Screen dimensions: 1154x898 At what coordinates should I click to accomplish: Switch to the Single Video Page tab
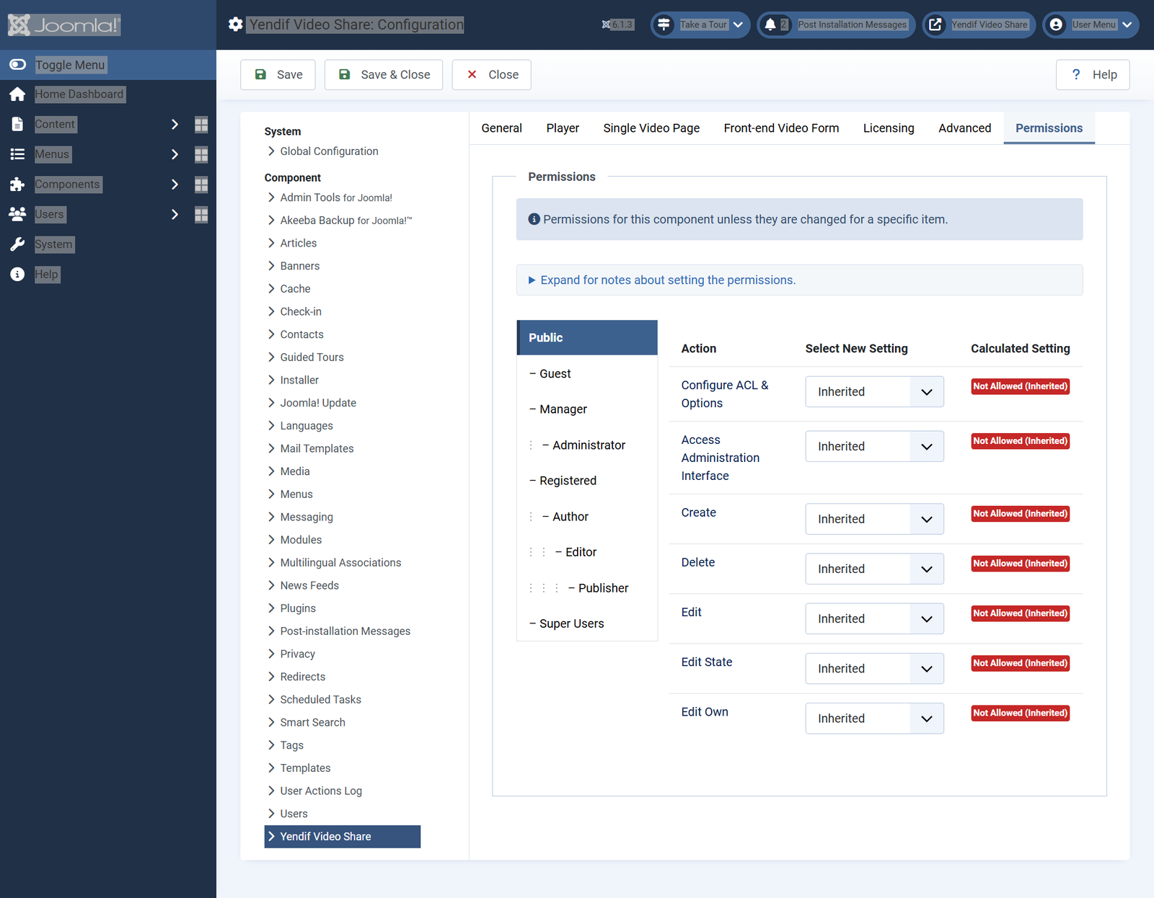click(651, 128)
